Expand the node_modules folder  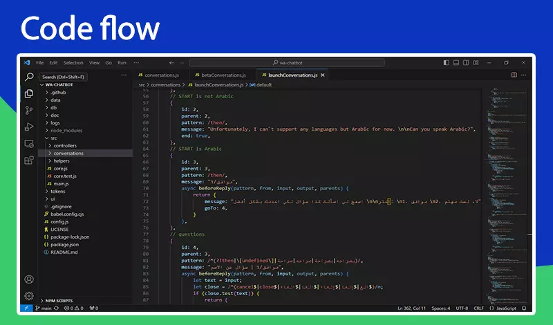[85, 130]
